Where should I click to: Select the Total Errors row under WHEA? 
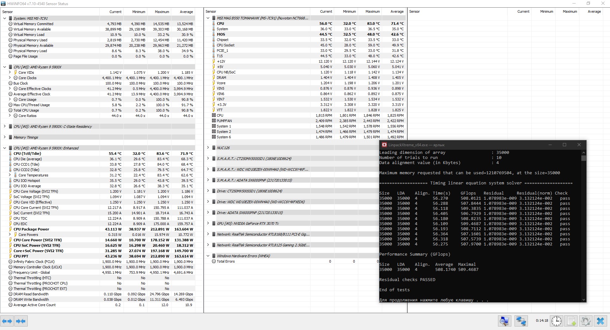[291, 261]
